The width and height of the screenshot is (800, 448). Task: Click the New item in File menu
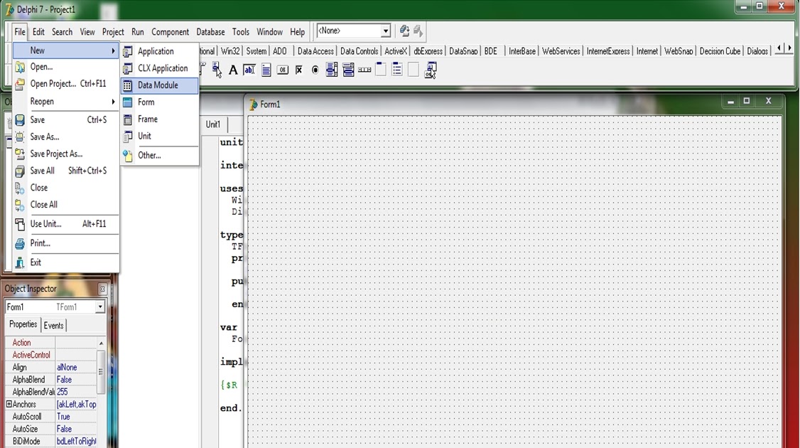66,50
